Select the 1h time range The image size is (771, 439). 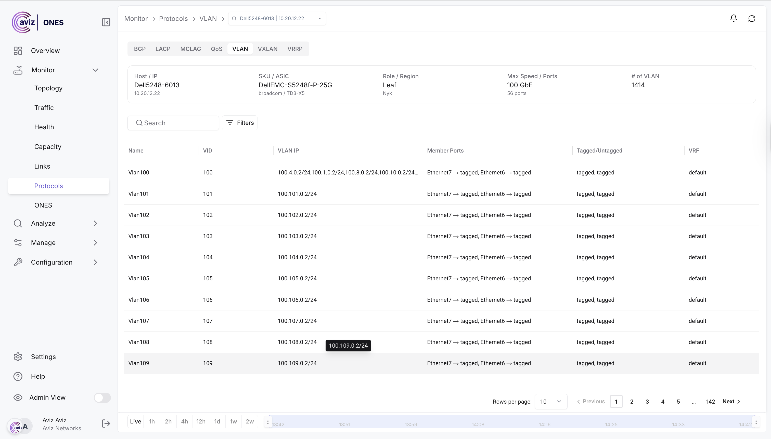[x=152, y=421]
